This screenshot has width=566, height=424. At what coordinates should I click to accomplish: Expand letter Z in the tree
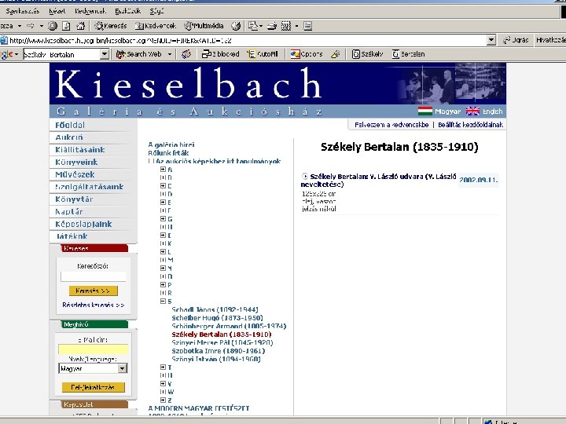pyautogui.click(x=163, y=400)
